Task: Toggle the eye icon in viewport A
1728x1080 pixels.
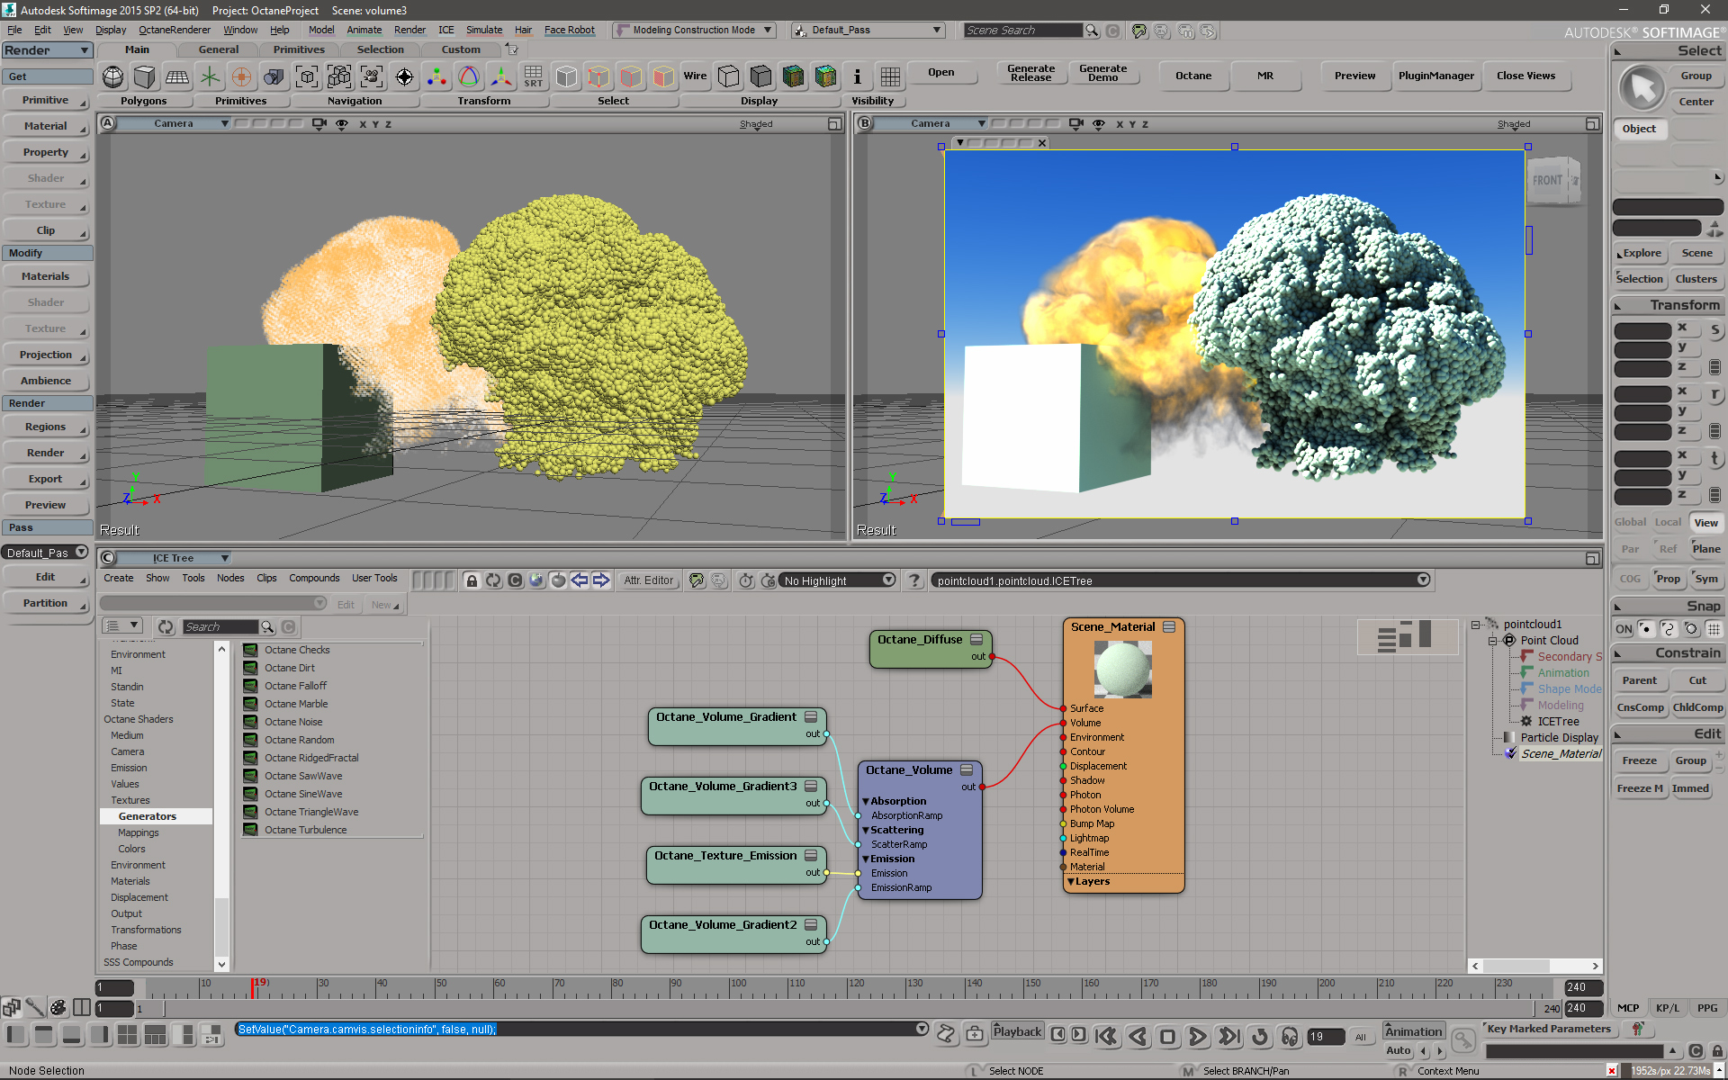Action: tap(342, 124)
